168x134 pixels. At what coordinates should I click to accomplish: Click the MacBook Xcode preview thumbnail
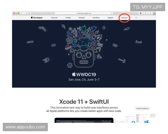pos(84,120)
